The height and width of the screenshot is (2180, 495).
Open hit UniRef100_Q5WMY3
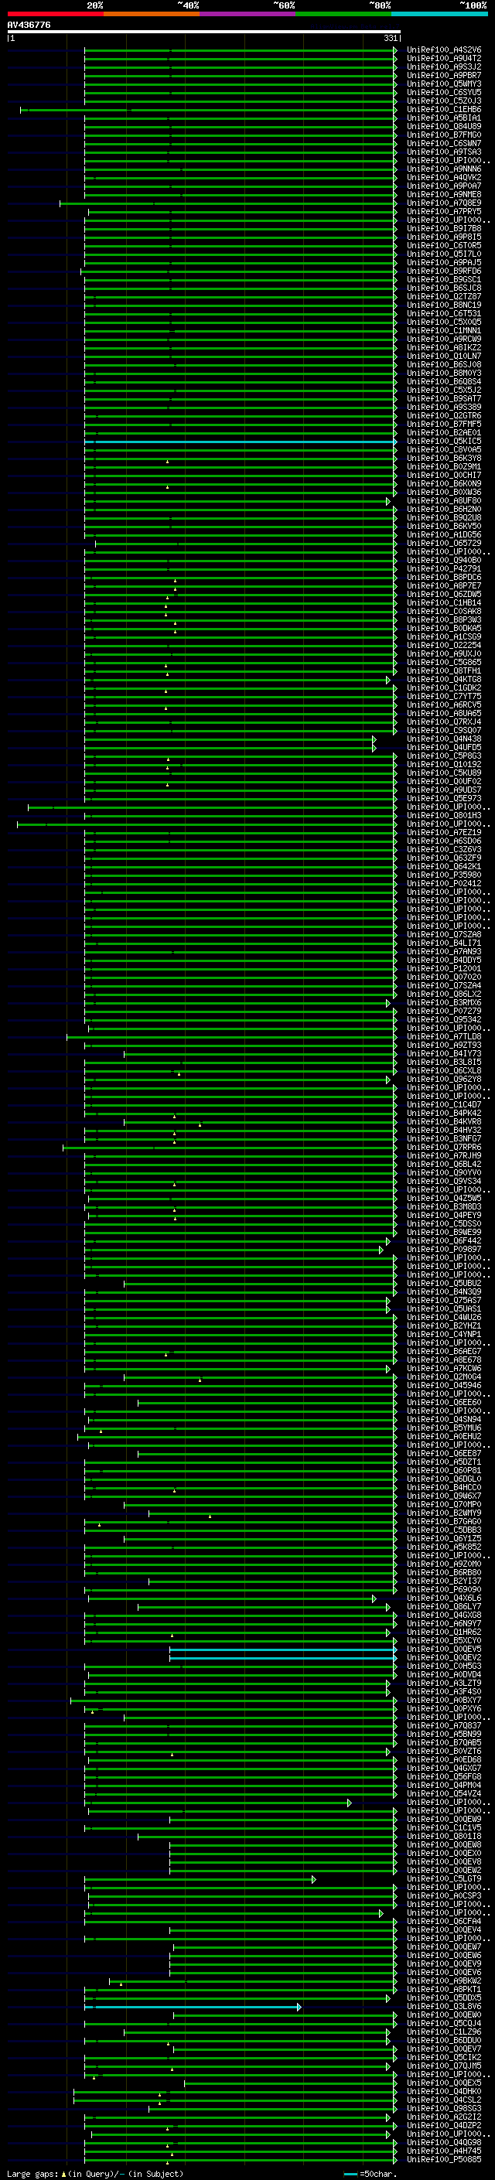tap(443, 84)
